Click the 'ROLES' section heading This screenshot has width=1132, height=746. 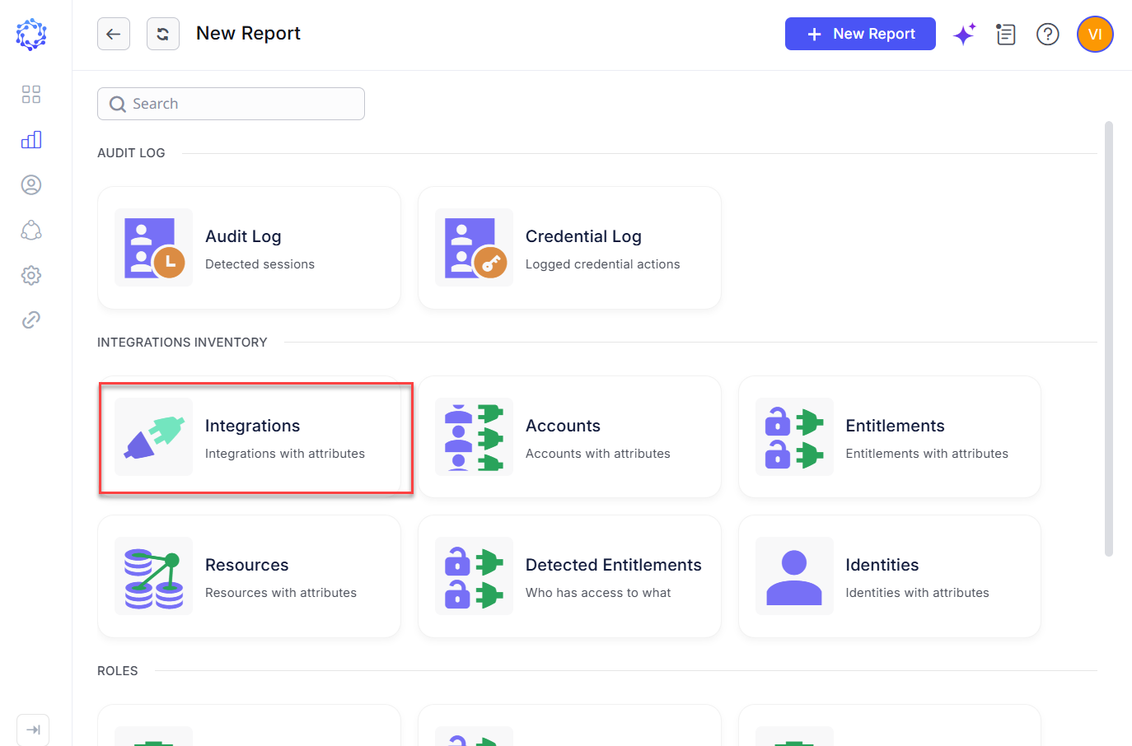pos(118,671)
